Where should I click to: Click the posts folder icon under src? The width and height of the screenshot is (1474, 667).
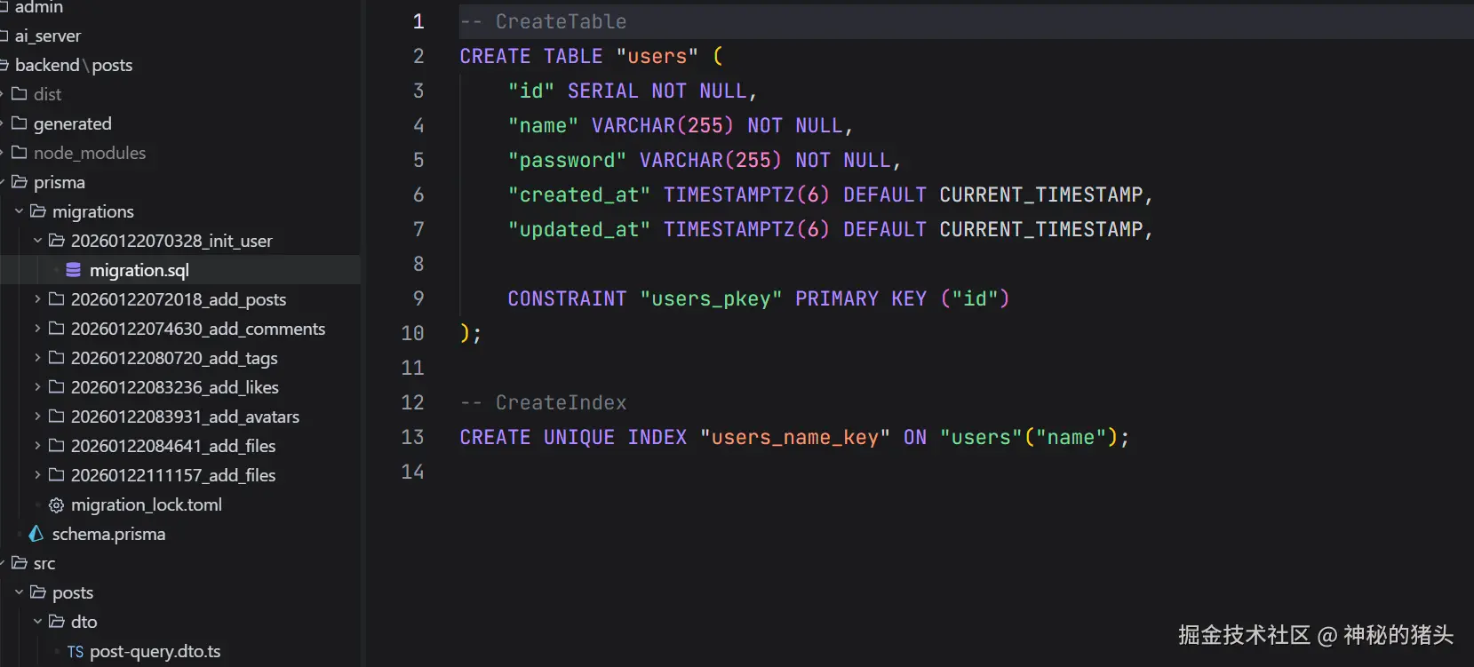[37, 592]
